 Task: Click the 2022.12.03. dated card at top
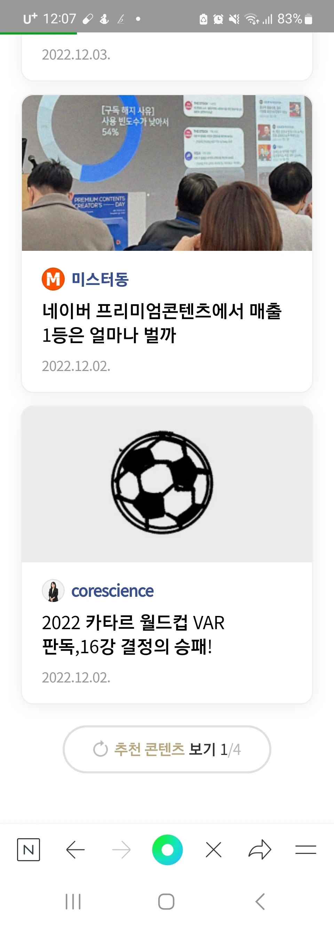[x=167, y=56]
